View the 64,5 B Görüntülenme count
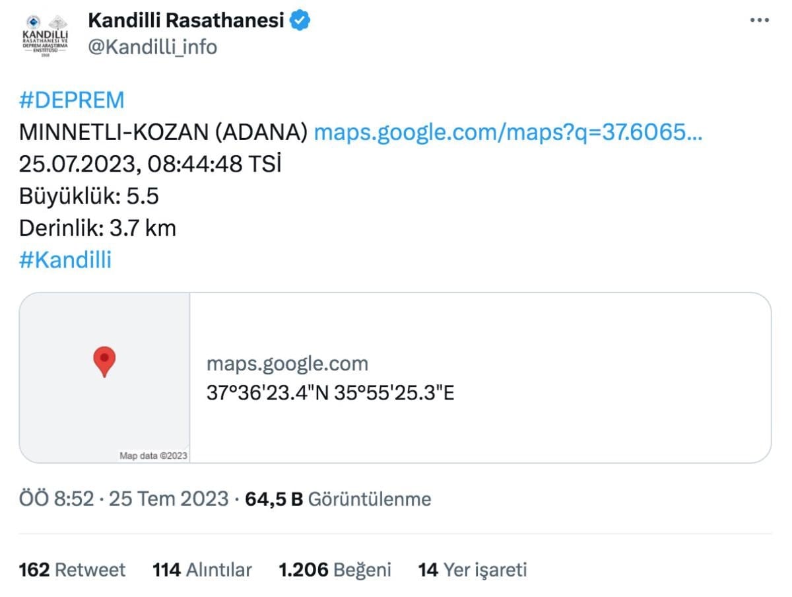792x597 pixels. pyautogui.click(x=337, y=499)
